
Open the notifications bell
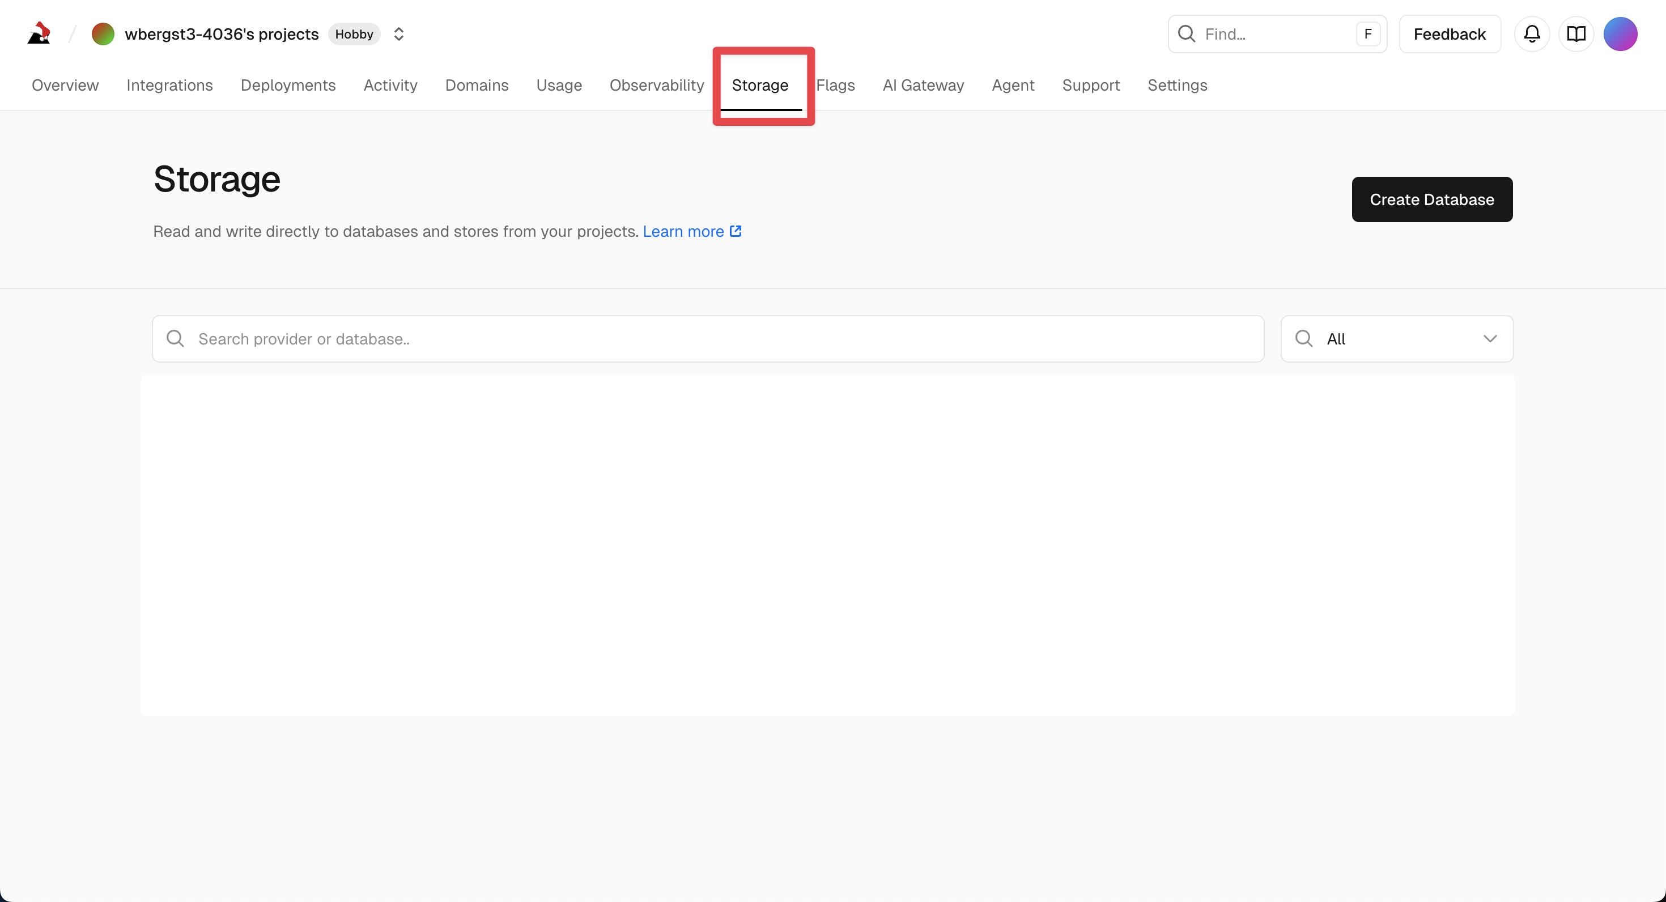click(1532, 33)
